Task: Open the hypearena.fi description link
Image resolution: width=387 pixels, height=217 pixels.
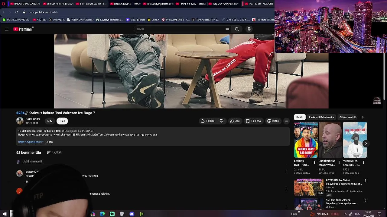Action: coord(31,142)
